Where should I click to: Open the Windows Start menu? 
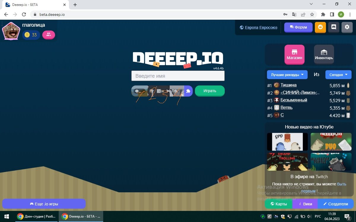[x=7, y=216]
